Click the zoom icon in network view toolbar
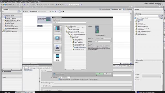 point(62,11)
